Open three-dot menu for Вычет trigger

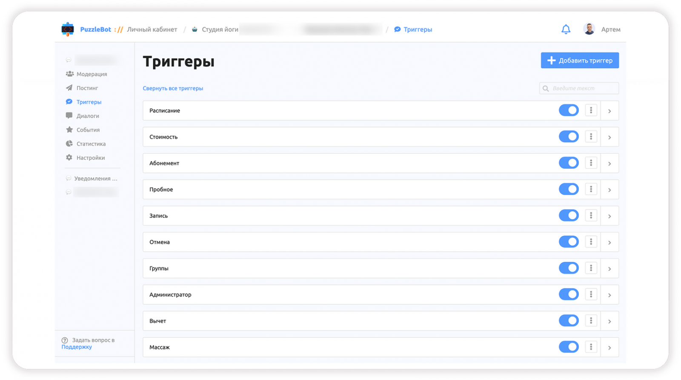(591, 321)
